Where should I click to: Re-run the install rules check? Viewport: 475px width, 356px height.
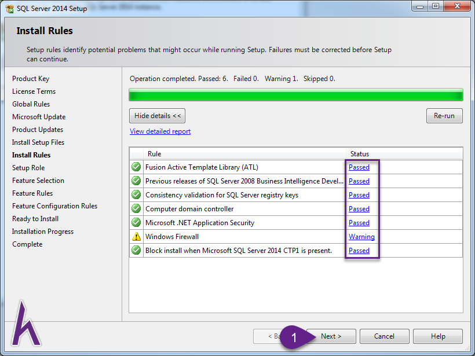444,116
